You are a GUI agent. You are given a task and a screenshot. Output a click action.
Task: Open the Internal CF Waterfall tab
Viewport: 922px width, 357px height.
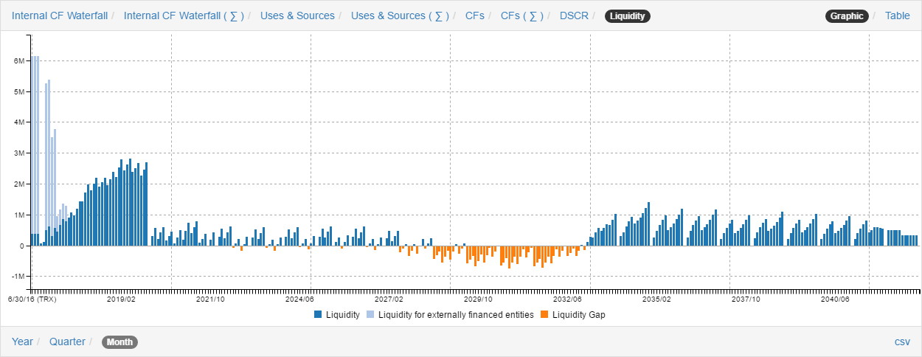(59, 15)
